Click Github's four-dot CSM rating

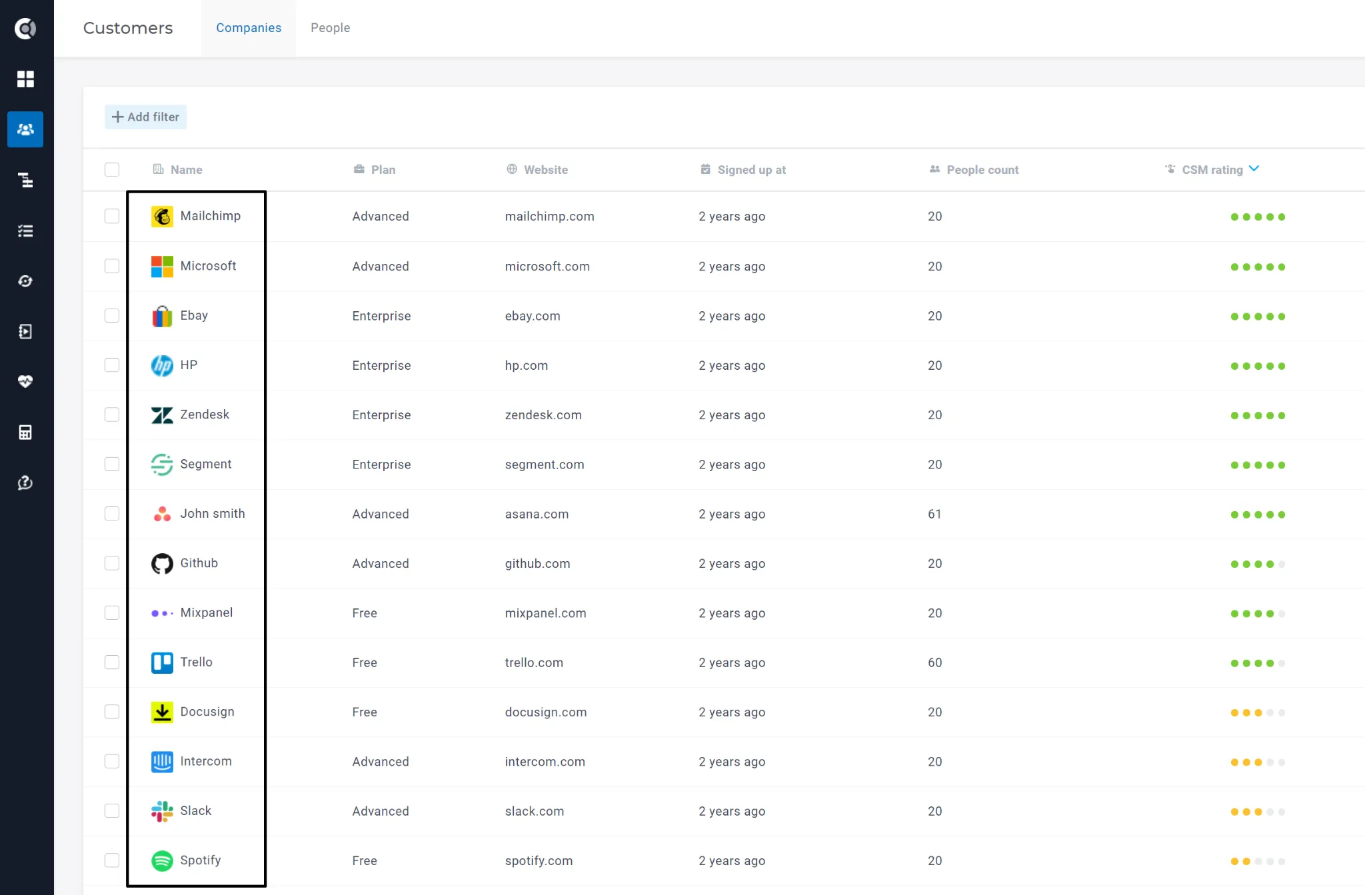pos(1258,564)
